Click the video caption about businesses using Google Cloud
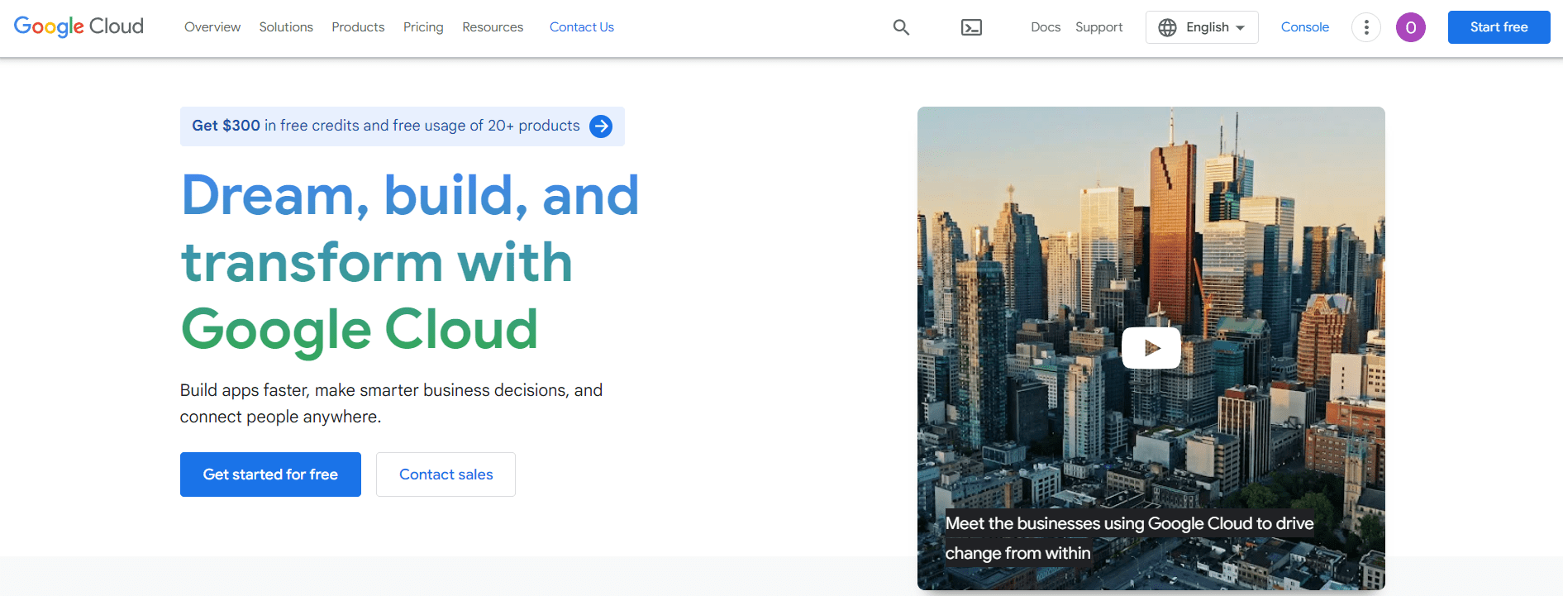This screenshot has width=1563, height=596. pyautogui.click(x=1129, y=538)
